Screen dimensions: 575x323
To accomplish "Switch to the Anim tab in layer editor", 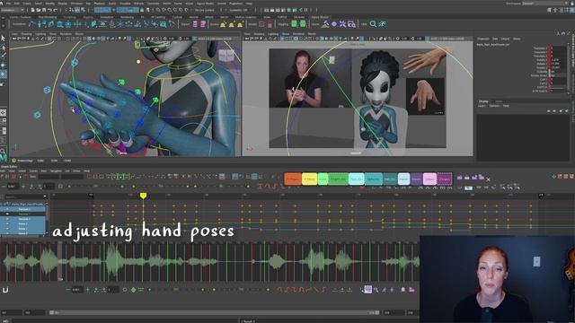I will tap(498, 101).
